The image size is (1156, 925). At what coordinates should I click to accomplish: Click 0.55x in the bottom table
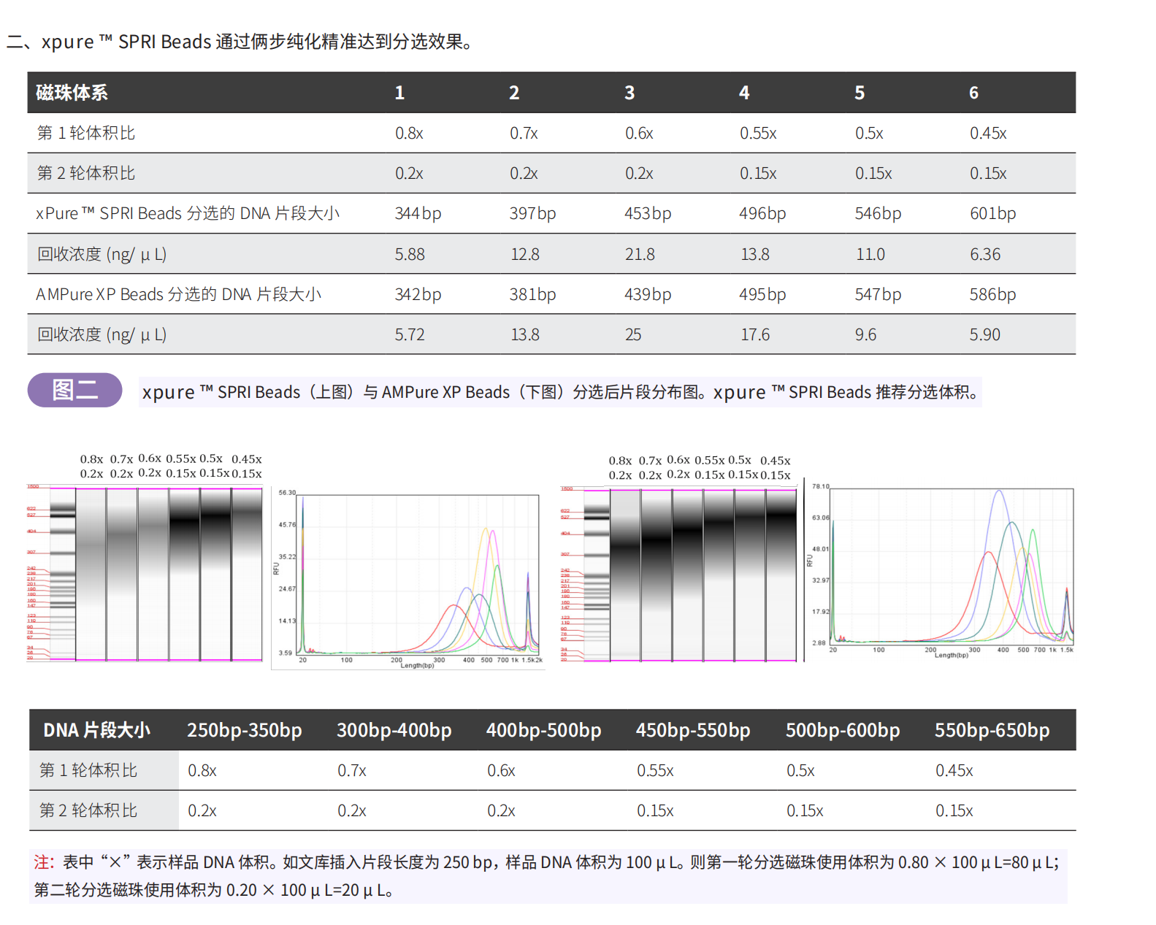[x=655, y=770]
